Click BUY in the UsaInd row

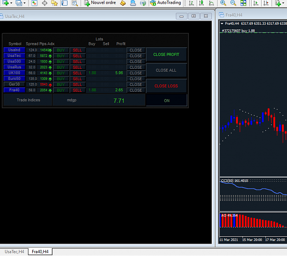61,50
